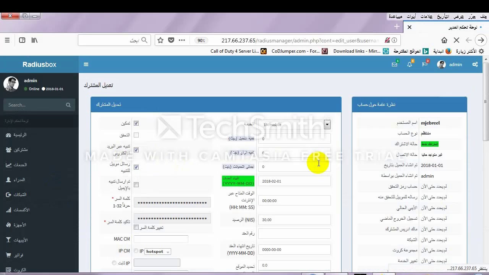The width and height of the screenshot is (489, 275).
Task: Toggle the تمكين enable checkbox
Action: [136, 123]
